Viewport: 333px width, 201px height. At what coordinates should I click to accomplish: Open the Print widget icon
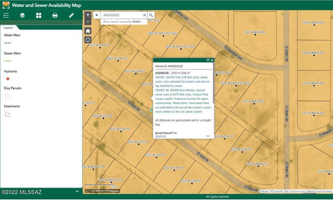[55, 15]
